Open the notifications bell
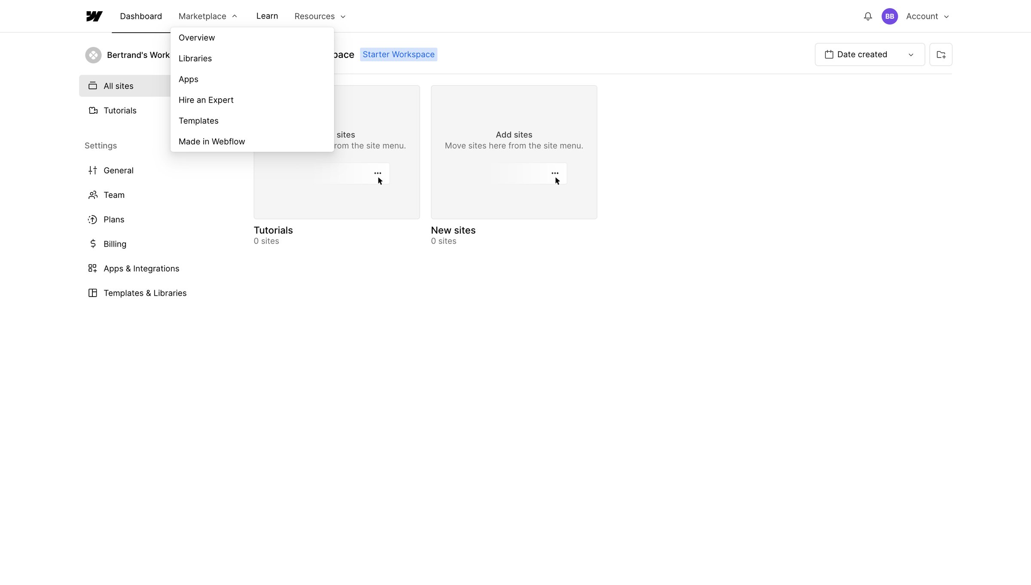 [x=868, y=16]
